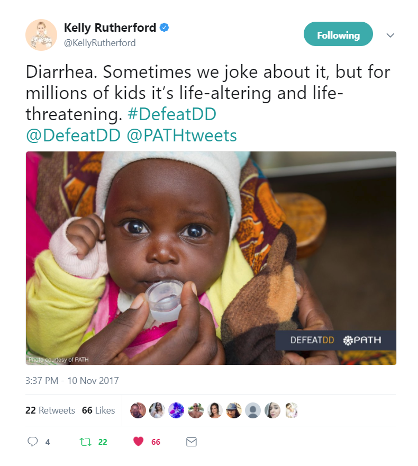Screen dimensions: 418x466
Task: Click the first liker's avatar
Action: click(x=138, y=410)
